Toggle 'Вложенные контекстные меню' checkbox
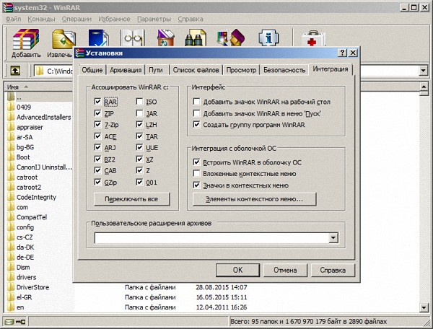This screenshot has height=329, width=433. click(x=197, y=174)
